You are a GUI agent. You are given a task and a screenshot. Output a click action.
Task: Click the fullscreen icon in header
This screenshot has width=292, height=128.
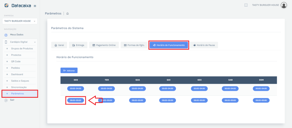[246, 5]
